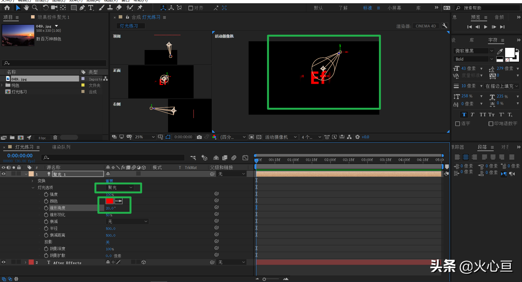
Task: Click the timeline zoom slider handle
Action: [x=264, y=279]
